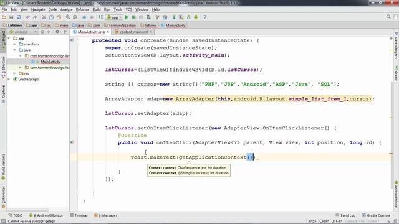Open the Build Variants side panel
This screenshot has height=224, width=399.
[3, 167]
